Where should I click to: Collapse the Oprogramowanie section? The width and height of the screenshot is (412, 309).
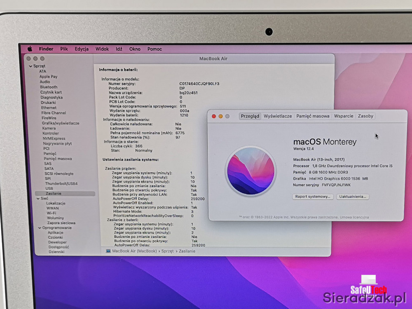coord(40,228)
